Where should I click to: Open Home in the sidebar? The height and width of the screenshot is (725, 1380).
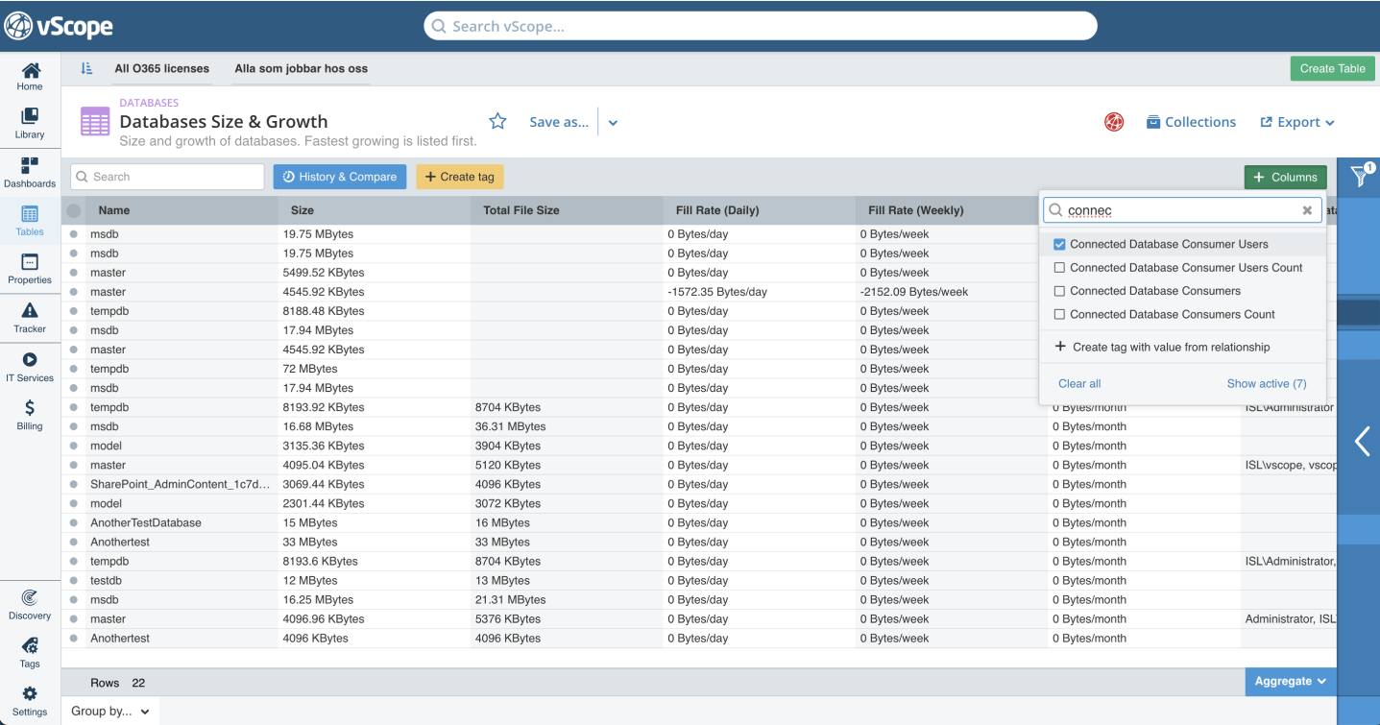tap(30, 76)
